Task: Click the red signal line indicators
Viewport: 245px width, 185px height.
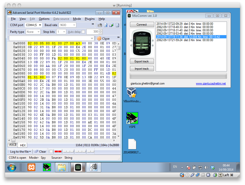Action: 58,151
